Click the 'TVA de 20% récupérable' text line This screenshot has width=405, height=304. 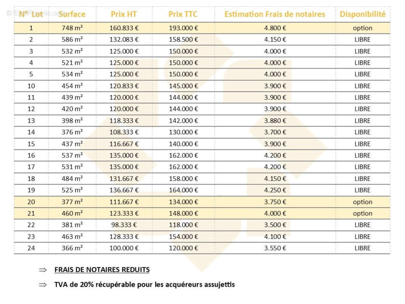pyautogui.click(x=145, y=285)
